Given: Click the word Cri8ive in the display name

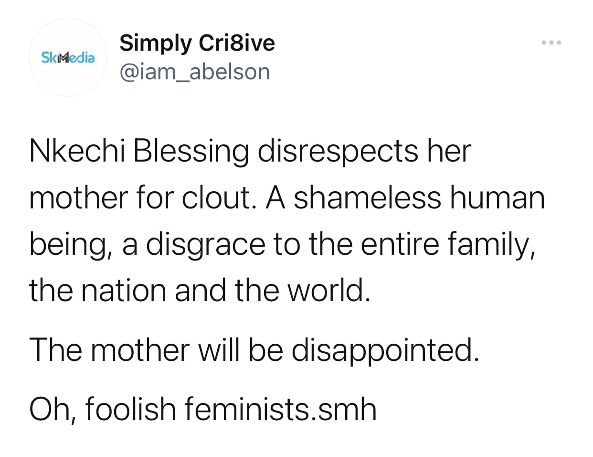Looking at the screenshot, I should [x=237, y=43].
